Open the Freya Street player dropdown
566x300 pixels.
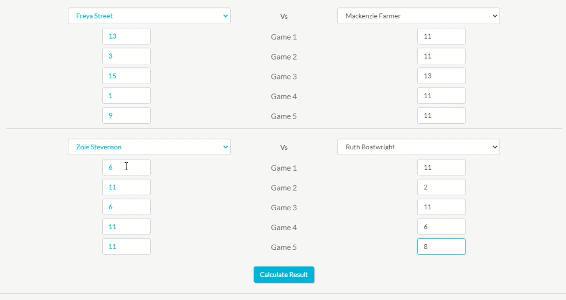coord(149,16)
